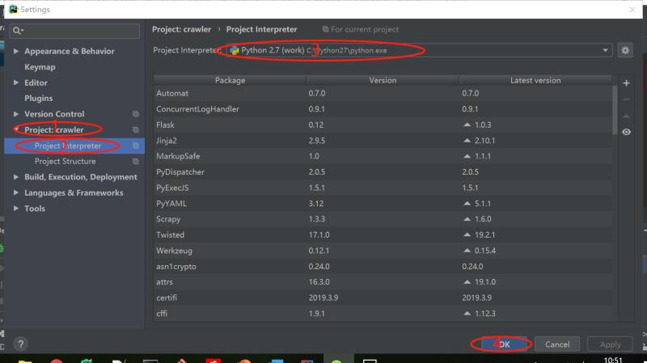
Task: Click the package table vertical scrollbar
Action: click(615, 109)
